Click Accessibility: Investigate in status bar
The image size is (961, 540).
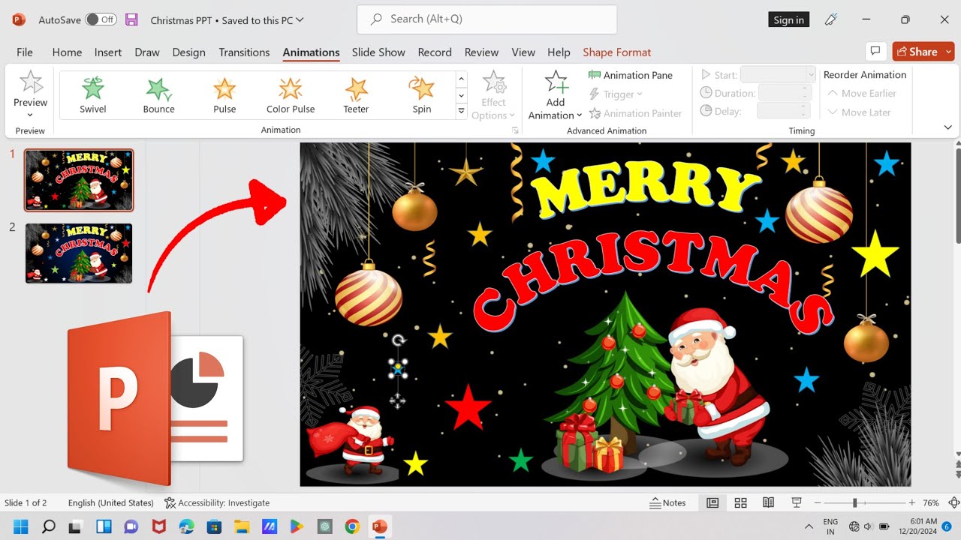[217, 502]
